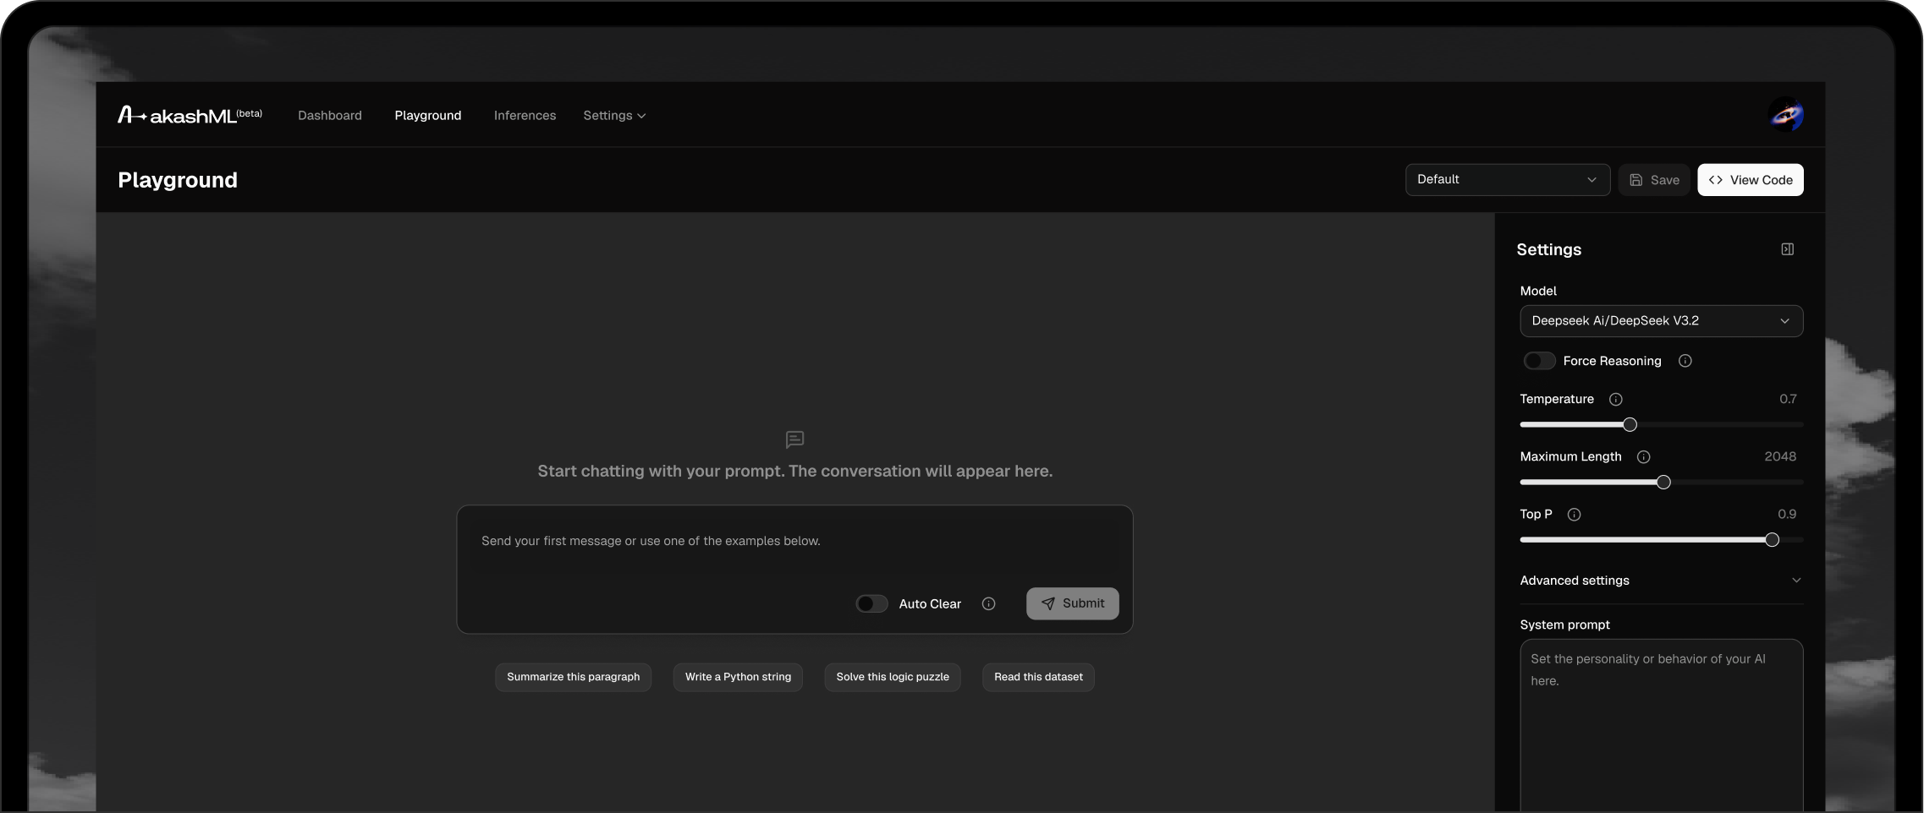Click the Force Reasoning info icon
The width and height of the screenshot is (1924, 813).
[1685, 361]
